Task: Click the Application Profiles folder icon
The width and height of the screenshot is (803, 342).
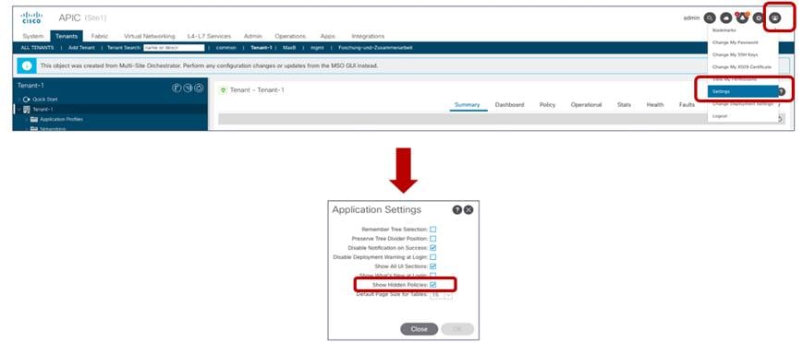Action: (x=34, y=119)
